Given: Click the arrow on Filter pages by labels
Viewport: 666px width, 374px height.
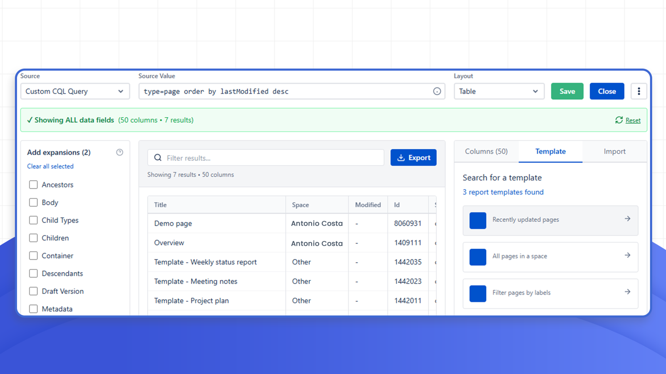Looking at the screenshot, I should point(627,292).
